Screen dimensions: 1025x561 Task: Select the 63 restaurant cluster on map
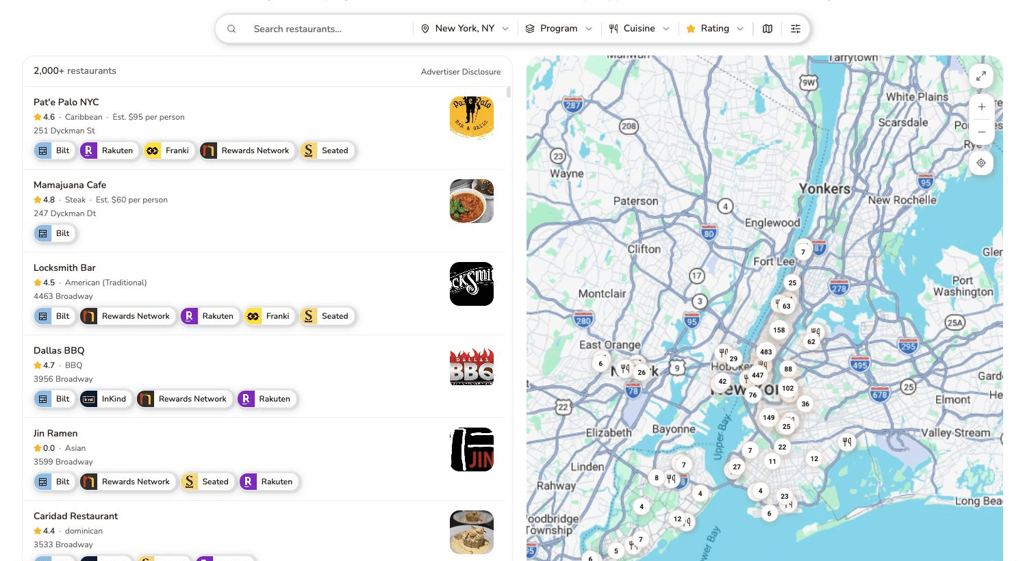(x=787, y=306)
